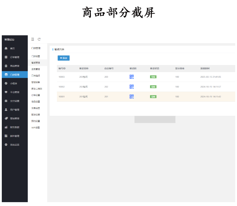Click the sort value 100 in row 10003
237x206 pixels.
177,77
